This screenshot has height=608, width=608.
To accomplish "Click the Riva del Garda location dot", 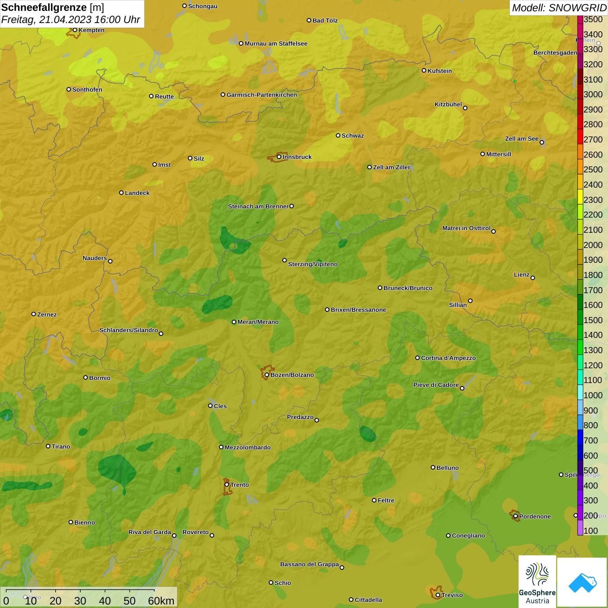I will 174,535.
